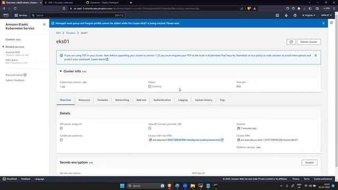Viewport: 338px width, 190px height.
Task: Open the account menu dropdown
Action: tap(326, 15)
